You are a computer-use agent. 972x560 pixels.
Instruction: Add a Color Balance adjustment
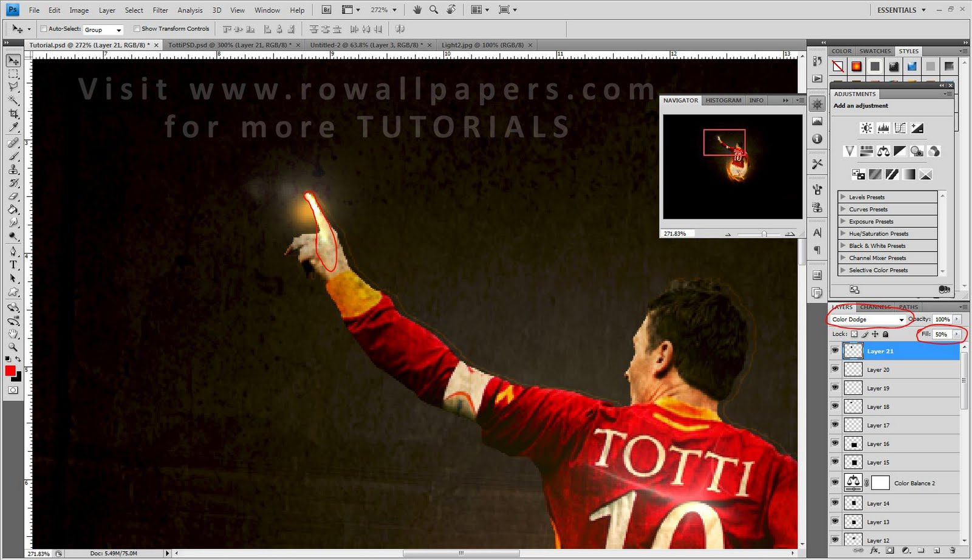pos(883,151)
